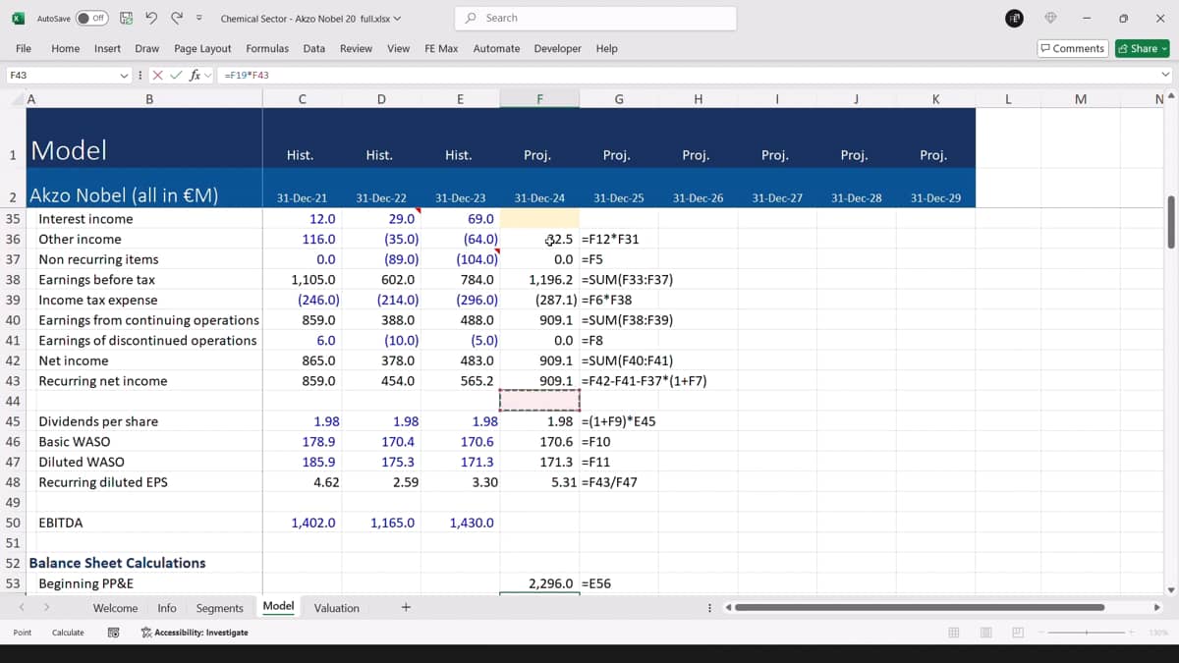Click the diamond premium icon
Viewport: 1179px width, 663px height.
coord(1051,18)
